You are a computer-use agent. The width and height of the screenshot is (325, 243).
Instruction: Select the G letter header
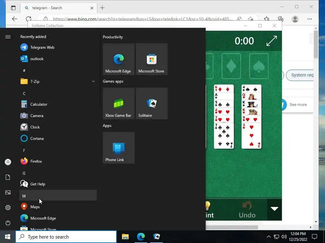coord(24,173)
